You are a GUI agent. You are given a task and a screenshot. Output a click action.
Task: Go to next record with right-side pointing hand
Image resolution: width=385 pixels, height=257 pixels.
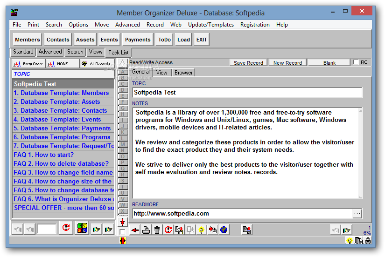pyautogui.click(x=347, y=230)
